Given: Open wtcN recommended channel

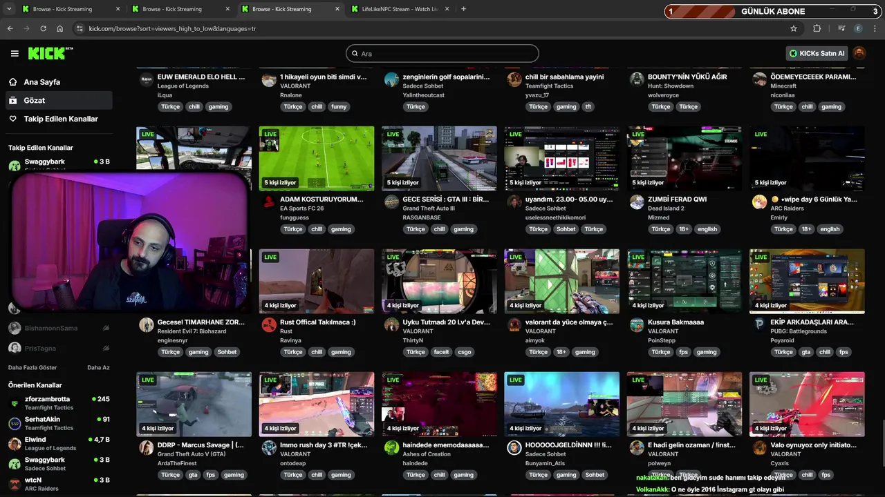Looking at the screenshot, I should 59,484.
